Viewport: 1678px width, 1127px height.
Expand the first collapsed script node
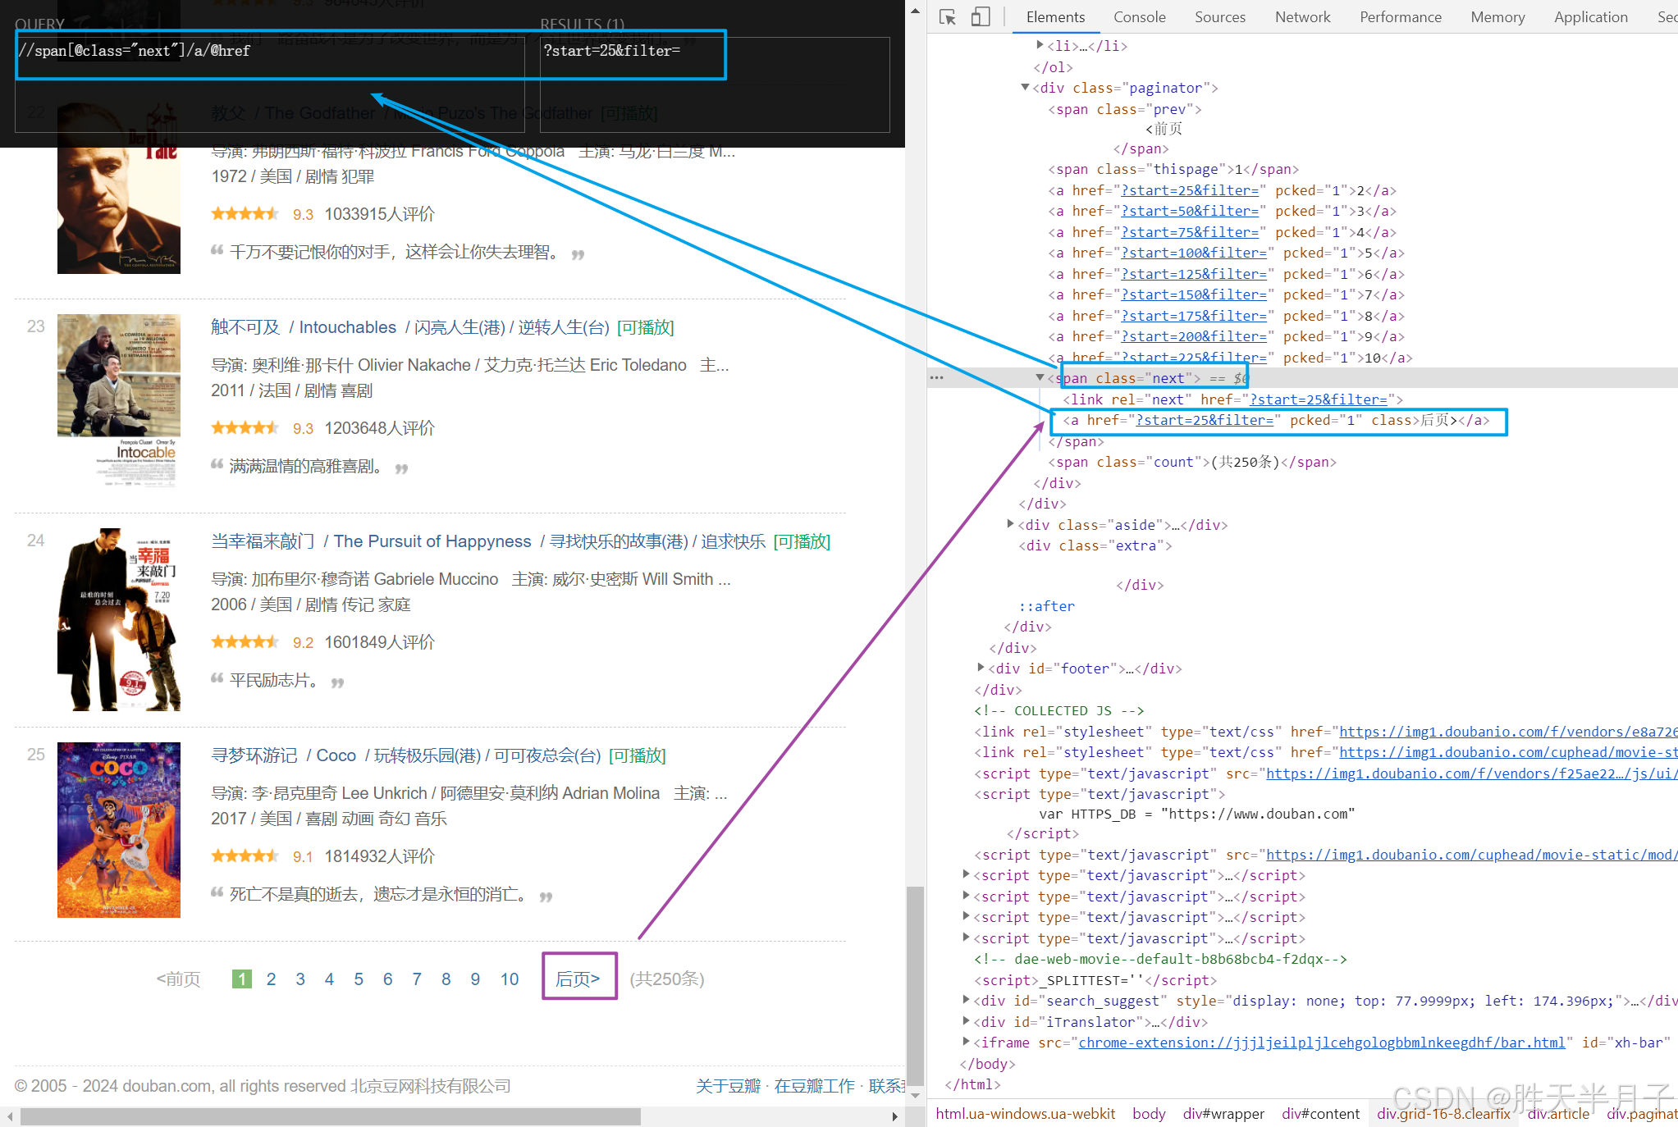(x=966, y=874)
